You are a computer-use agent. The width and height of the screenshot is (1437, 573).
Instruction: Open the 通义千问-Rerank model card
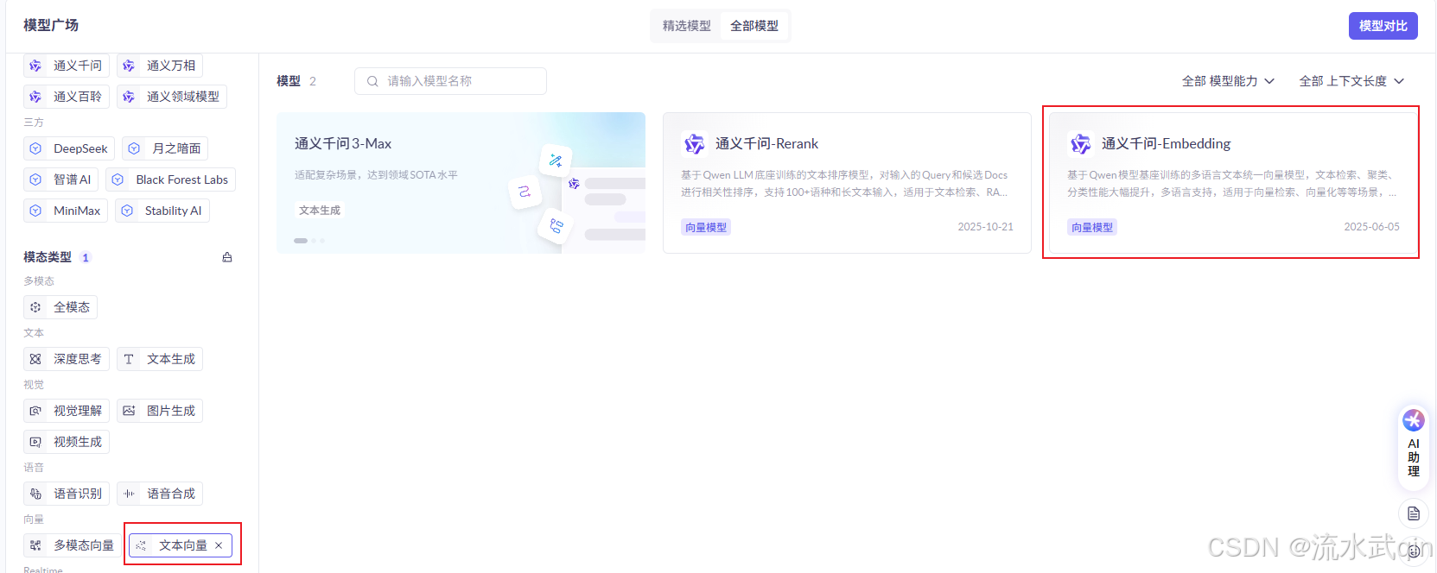click(847, 183)
